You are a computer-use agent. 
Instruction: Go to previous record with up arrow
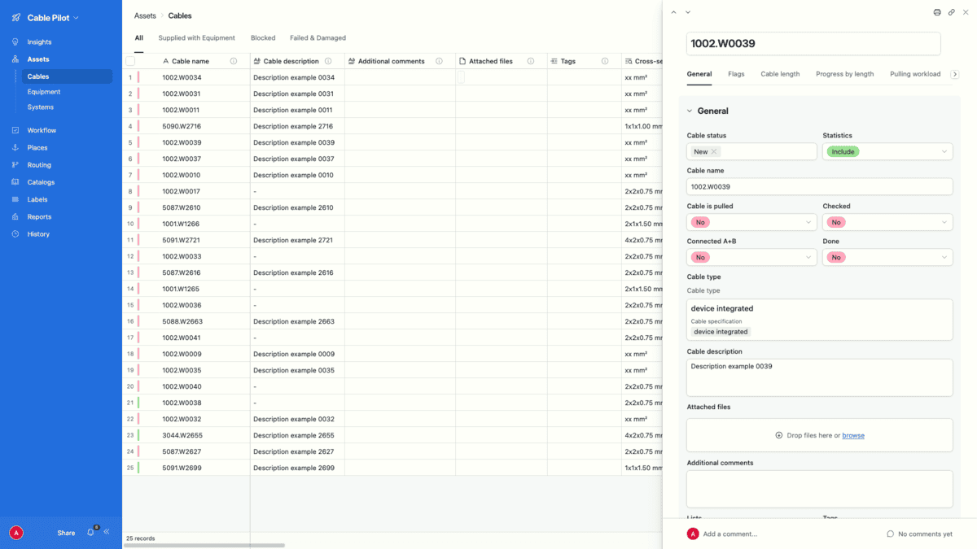pos(673,12)
